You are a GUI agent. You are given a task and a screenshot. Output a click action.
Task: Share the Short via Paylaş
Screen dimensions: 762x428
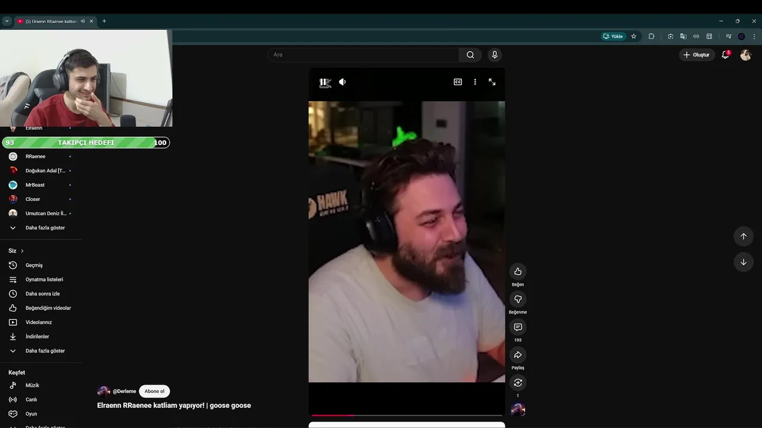pos(518,355)
